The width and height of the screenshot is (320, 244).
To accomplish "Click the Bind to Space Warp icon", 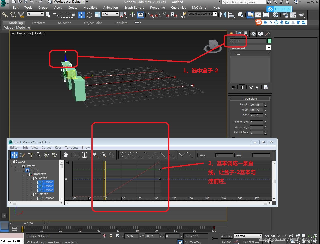I will pos(21,15).
